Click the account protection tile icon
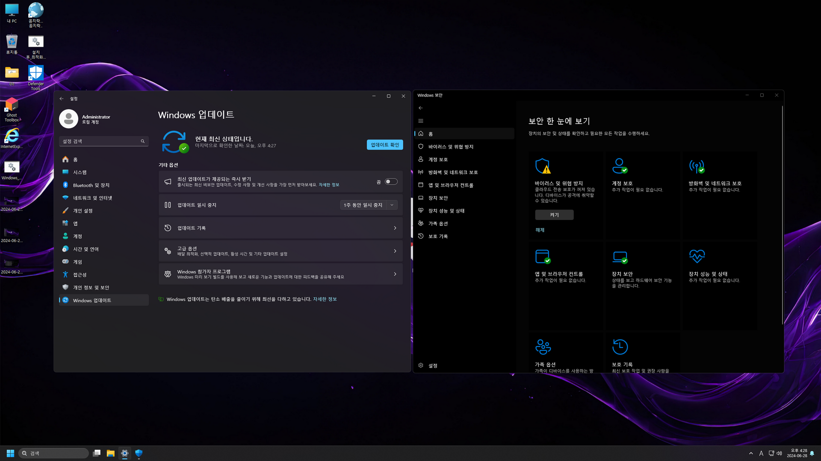821x461 pixels. [x=620, y=166]
